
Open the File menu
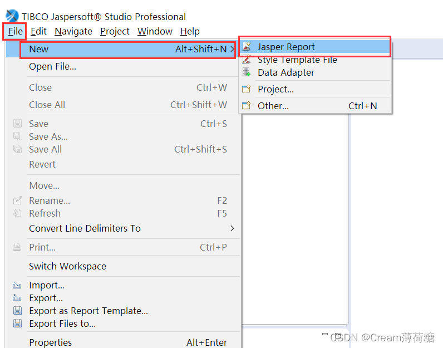(x=15, y=31)
